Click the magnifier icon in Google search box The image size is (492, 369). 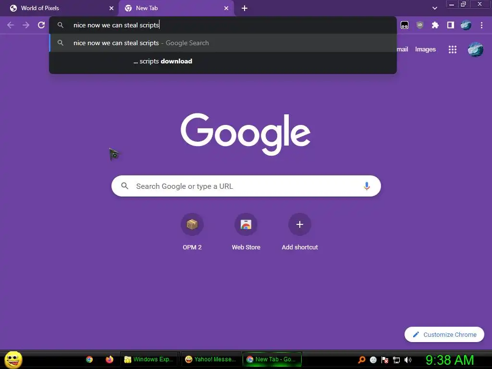pyautogui.click(x=124, y=186)
